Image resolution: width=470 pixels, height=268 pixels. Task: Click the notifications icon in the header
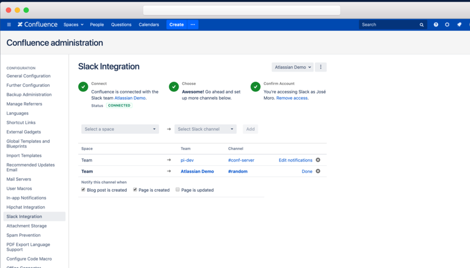tap(459, 25)
